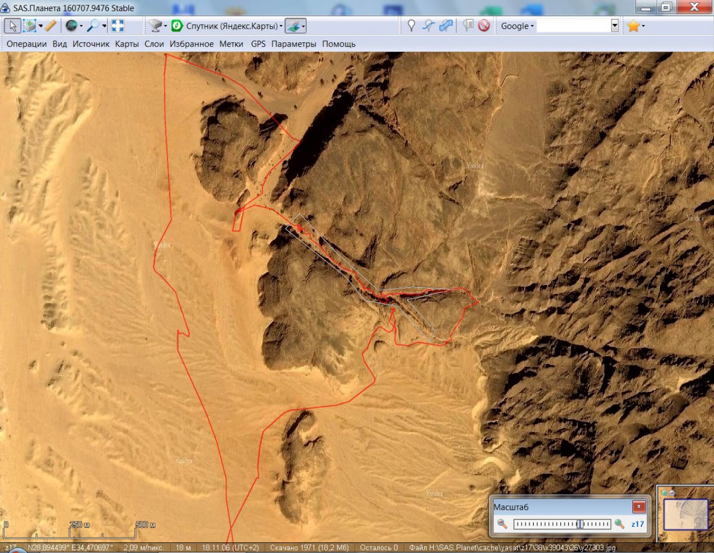Screen dimensions: 714x553
Task: Click the overlay layers icon button
Action: (292, 26)
